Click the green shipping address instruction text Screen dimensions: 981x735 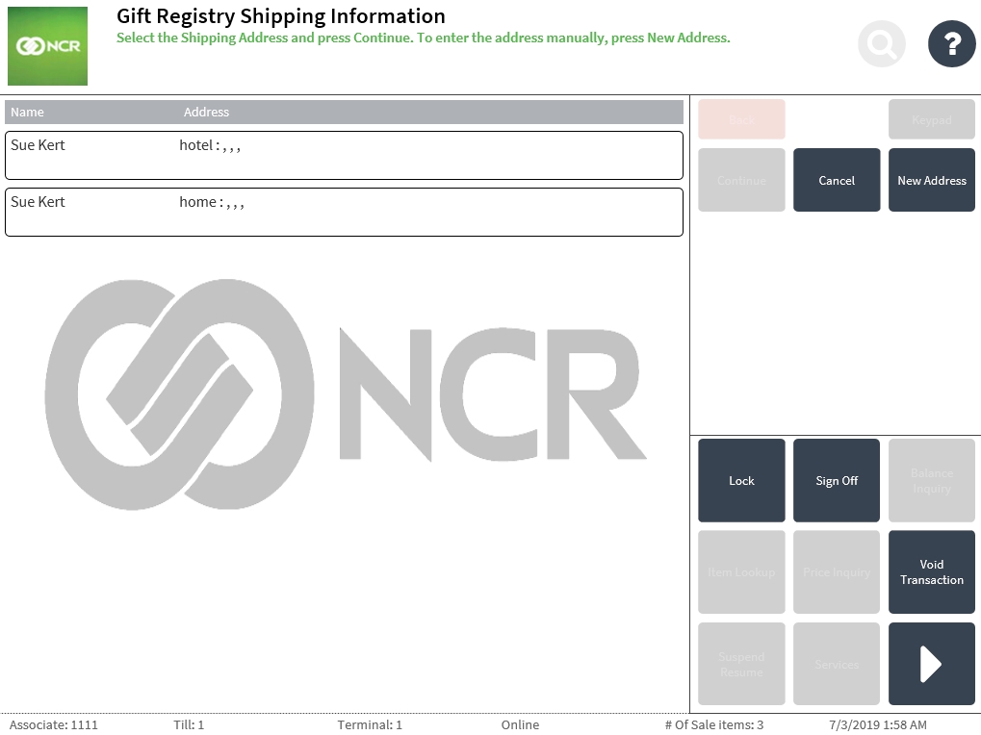point(423,38)
